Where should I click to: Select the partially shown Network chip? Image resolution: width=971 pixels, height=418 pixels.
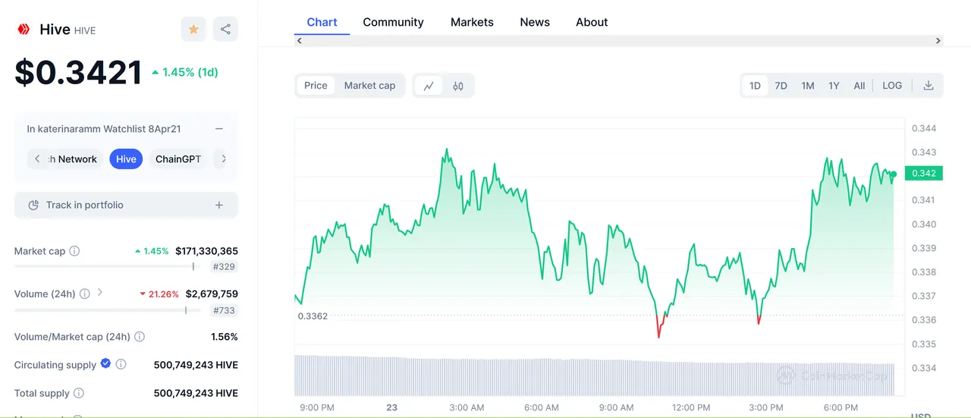pos(74,159)
